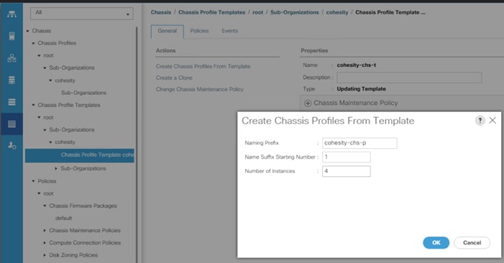The image size is (504, 263).
Task: Click Create Chassis Profiles From Template action
Action: 203,66
